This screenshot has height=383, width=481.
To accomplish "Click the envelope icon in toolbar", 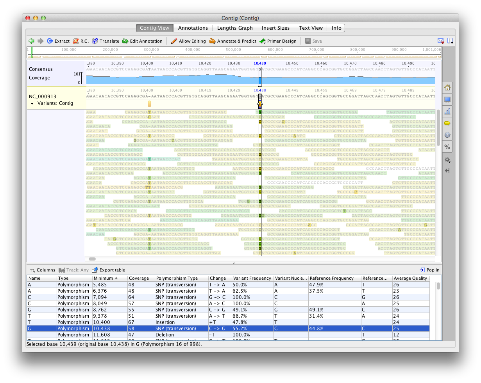I will [x=440, y=41].
